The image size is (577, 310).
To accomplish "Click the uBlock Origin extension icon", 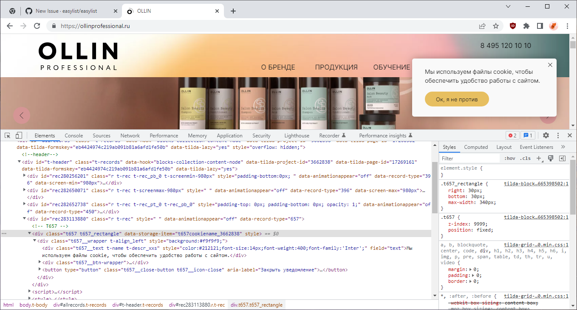I will pyautogui.click(x=512, y=26).
